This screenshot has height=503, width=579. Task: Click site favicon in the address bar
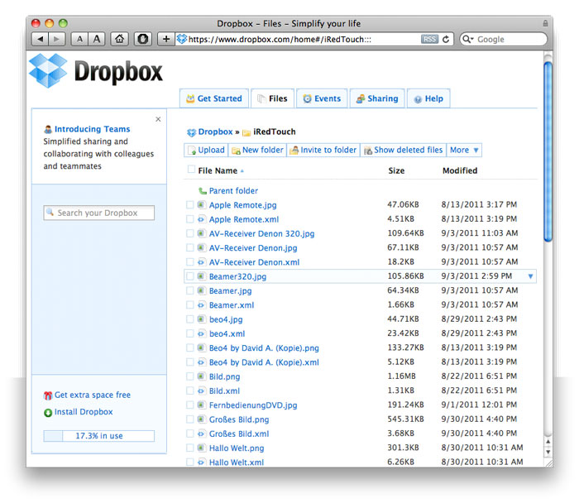click(181, 39)
